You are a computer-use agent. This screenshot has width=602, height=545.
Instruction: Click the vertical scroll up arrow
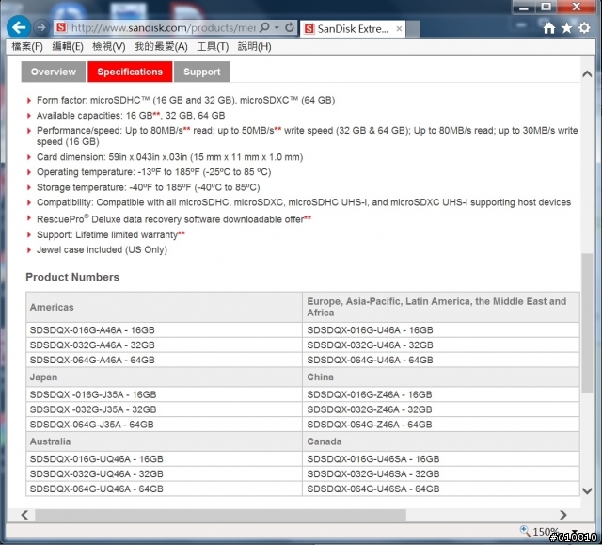(x=587, y=73)
